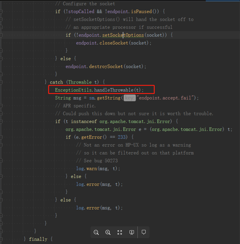Click the number 233 literal
240x244 pixels.
point(122,137)
